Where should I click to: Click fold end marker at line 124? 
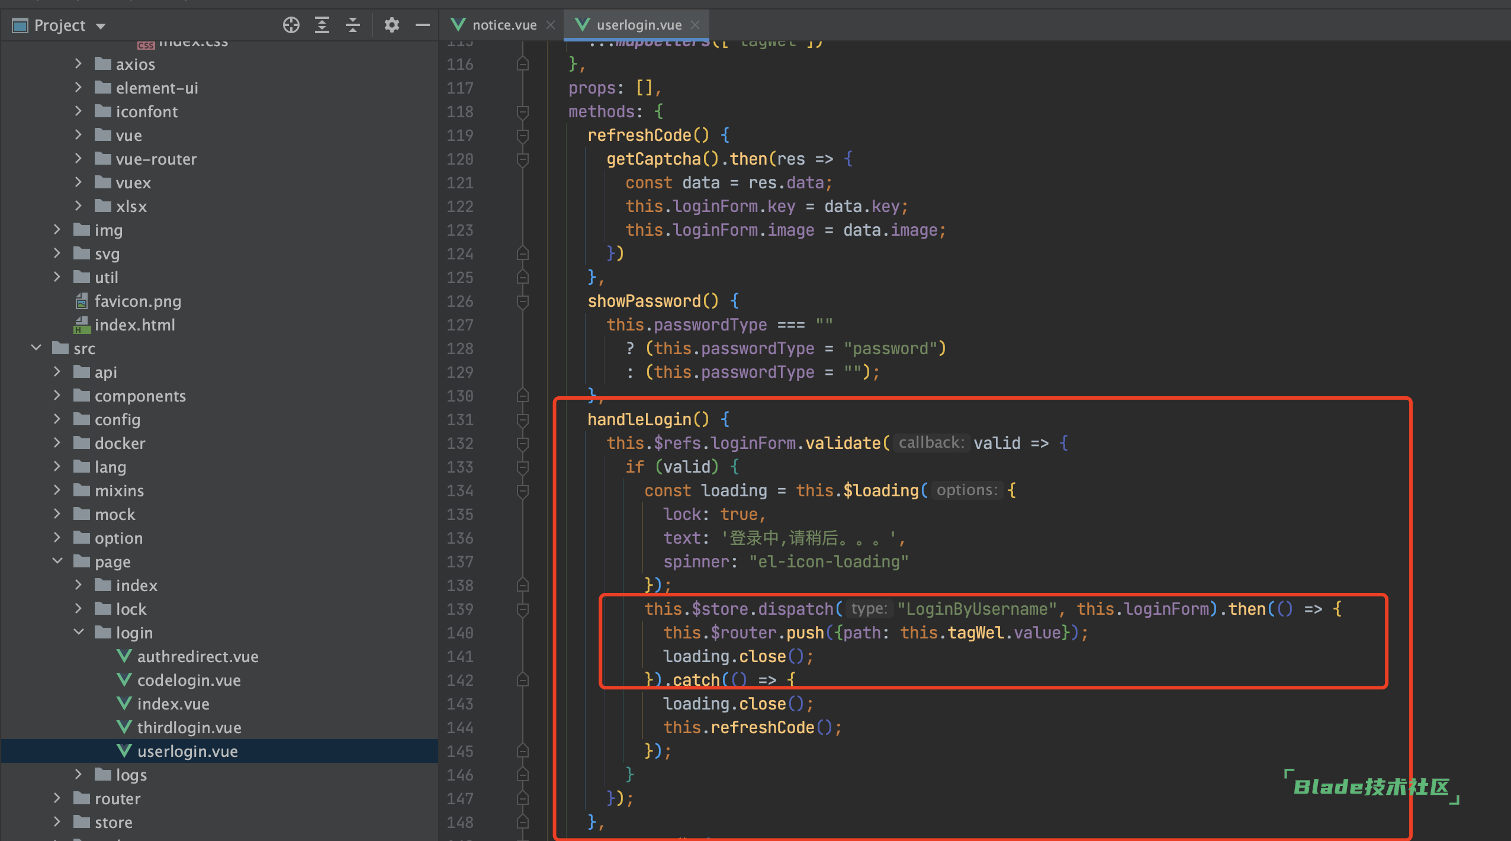pyautogui.click(x=522, y=253)
